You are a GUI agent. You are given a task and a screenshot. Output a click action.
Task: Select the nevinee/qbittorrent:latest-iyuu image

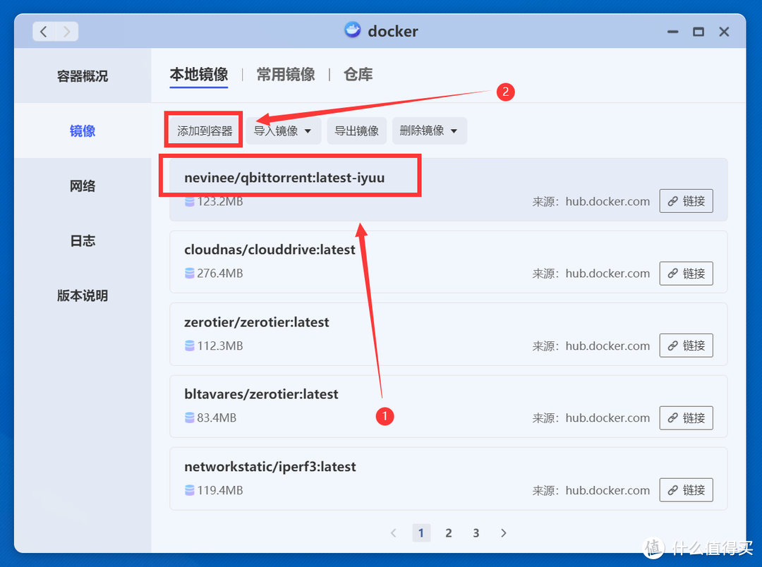[448, 190]
